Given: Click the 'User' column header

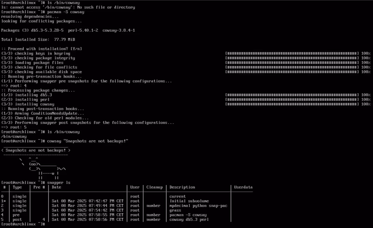Looking at the screenshot, I should (x=135, y=187).
